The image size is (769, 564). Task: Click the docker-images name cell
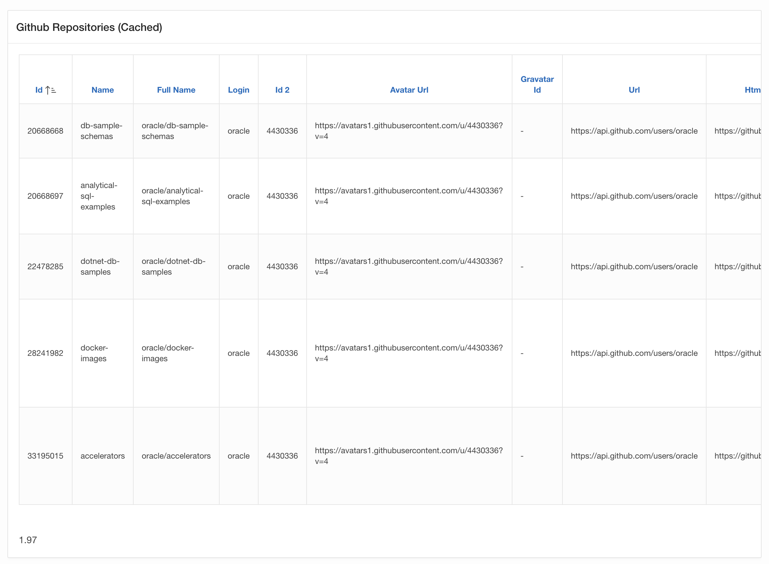94,353
